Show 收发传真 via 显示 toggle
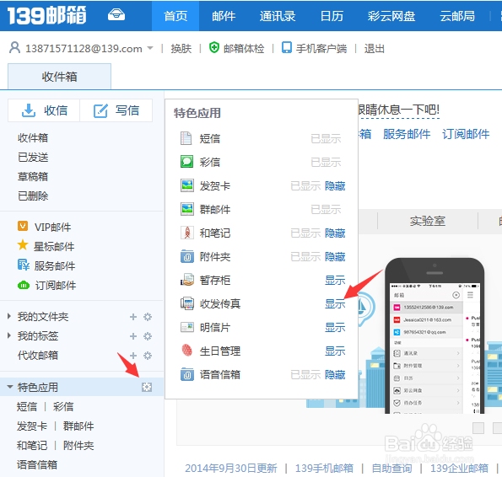 tap(335, 303)
